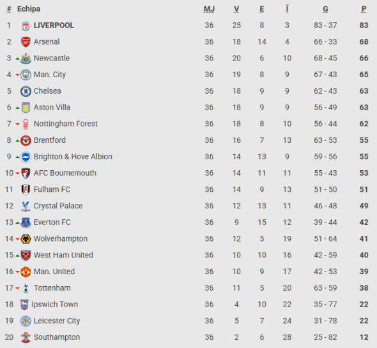This screenshot has height=348, width=377.
Task: Click the Tottenham cockerel logo
Action: (x=26, y=288)
